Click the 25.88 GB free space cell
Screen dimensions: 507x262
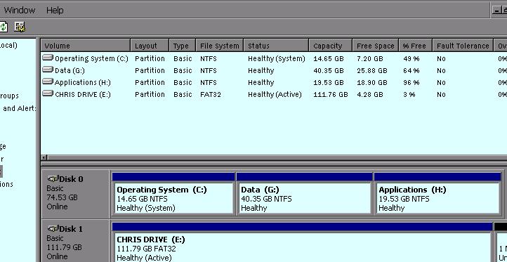372,70
